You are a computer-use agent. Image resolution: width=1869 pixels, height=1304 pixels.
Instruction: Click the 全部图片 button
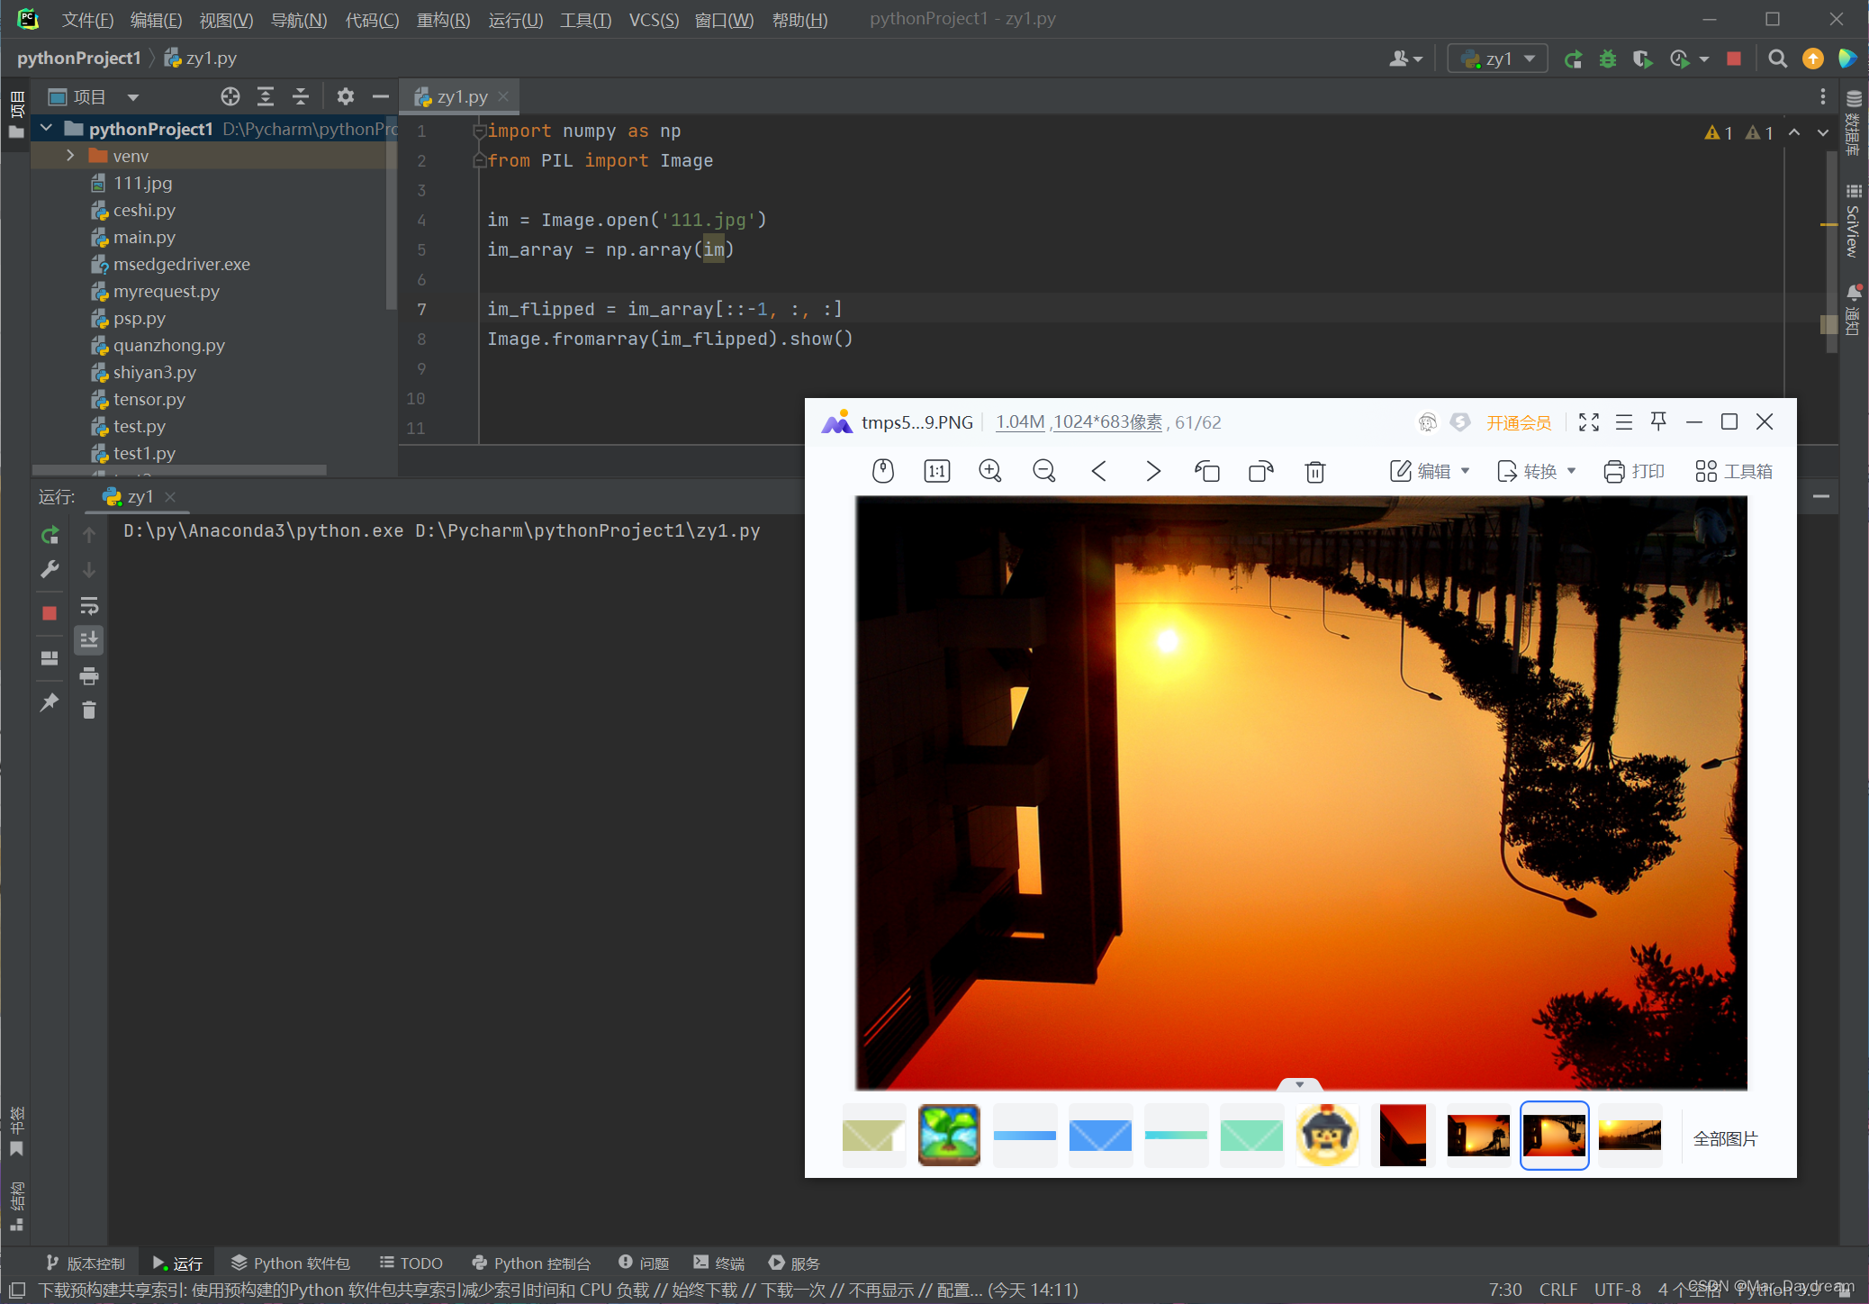[x=1725, y=1138]
